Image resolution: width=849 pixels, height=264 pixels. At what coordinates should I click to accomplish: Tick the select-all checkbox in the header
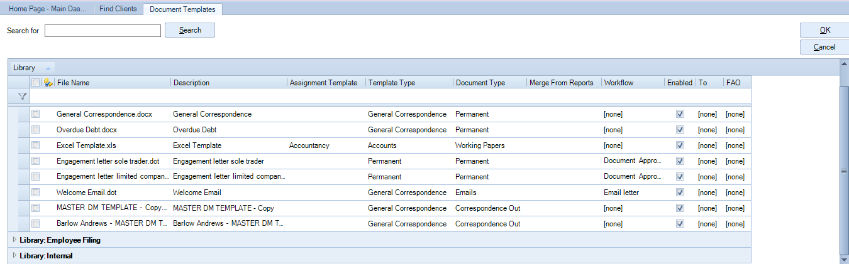pos(36,82)
